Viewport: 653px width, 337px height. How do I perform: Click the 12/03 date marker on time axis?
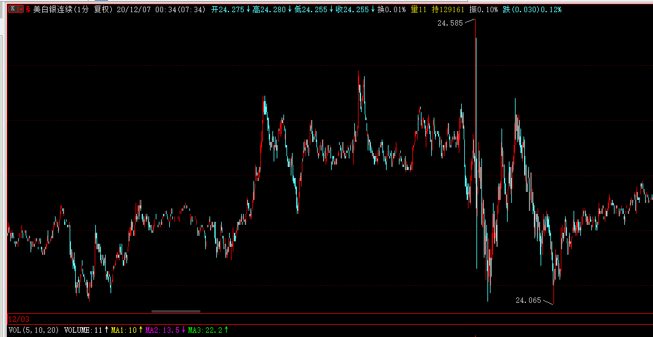click(19, 319)
